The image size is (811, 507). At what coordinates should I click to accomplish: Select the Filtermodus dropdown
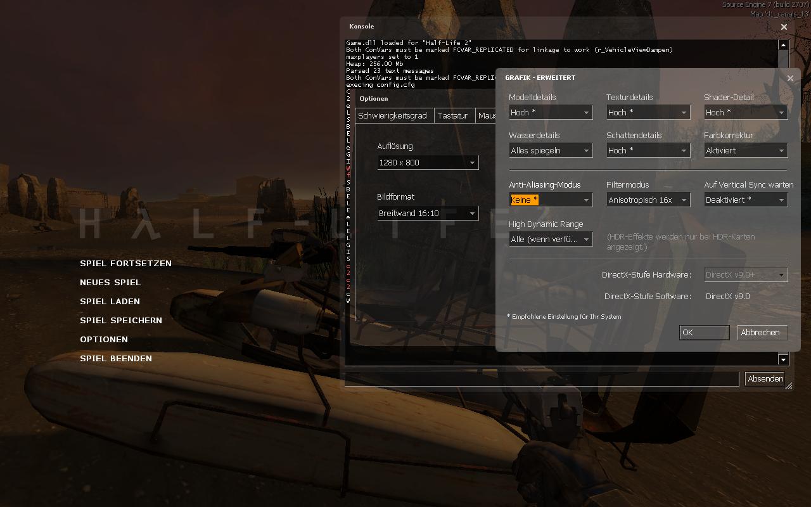point(648,200)
